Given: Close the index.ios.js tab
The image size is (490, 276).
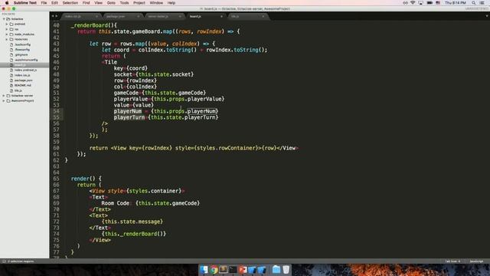Looking at the screenshot, I should [96, 16].
